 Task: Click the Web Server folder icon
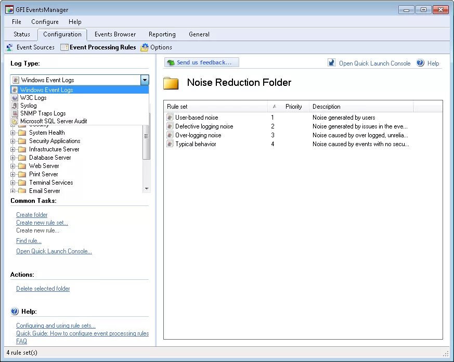(x=22, y=166)
